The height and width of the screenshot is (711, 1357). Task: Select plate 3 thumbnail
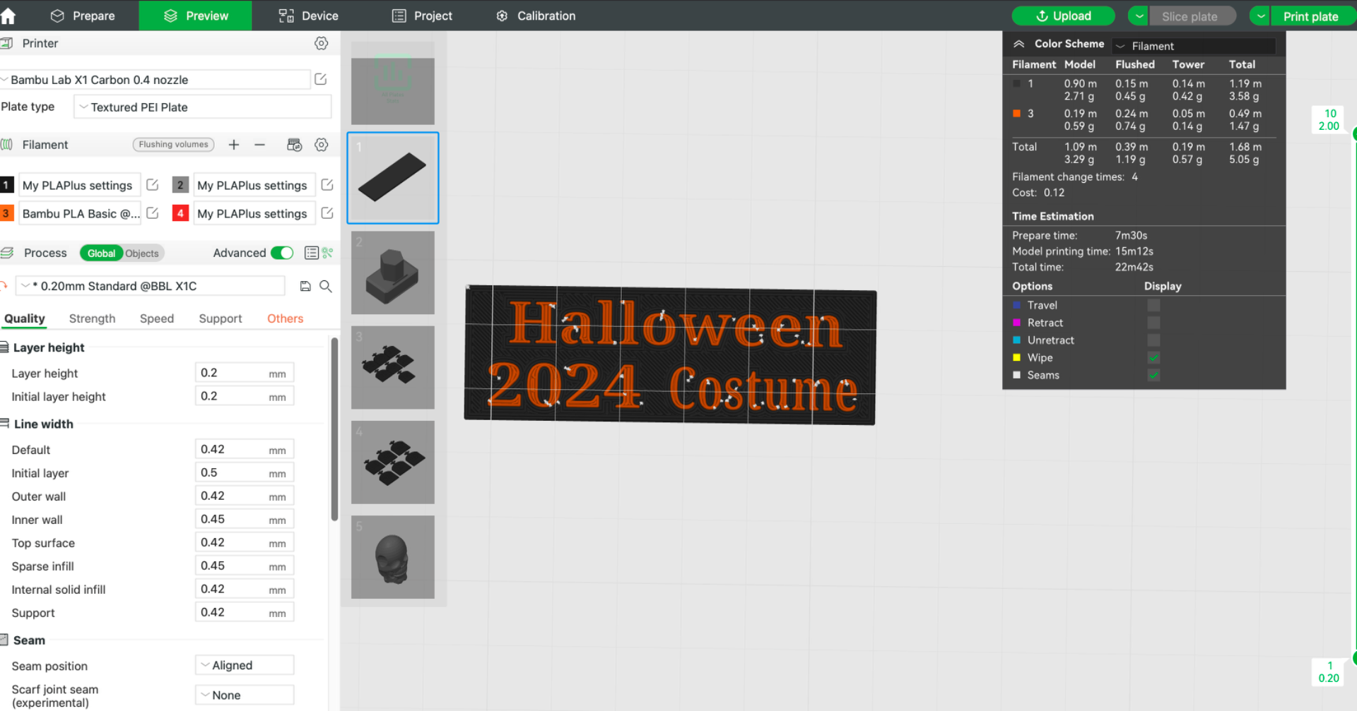pyautogui.click(x=393, y=367)
